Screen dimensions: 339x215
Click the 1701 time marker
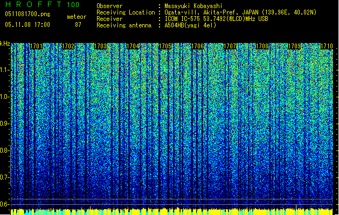pos(36,46)
